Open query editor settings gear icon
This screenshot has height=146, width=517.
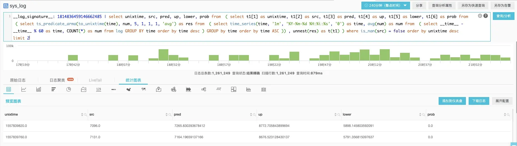click(480, 16)
